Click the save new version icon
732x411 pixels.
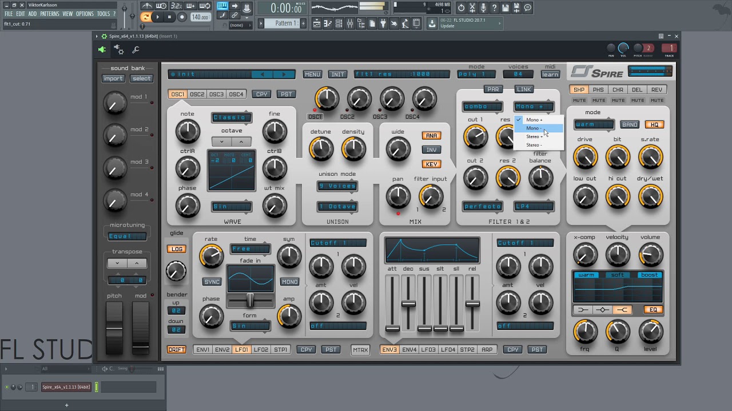(x=516, y=7)
